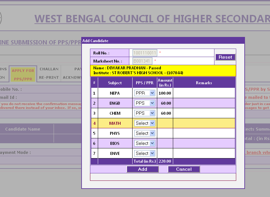Click the Remarks column header
The height and width of the screenshot is (197, 270).
pyautogui.click(x=204, y=83)
